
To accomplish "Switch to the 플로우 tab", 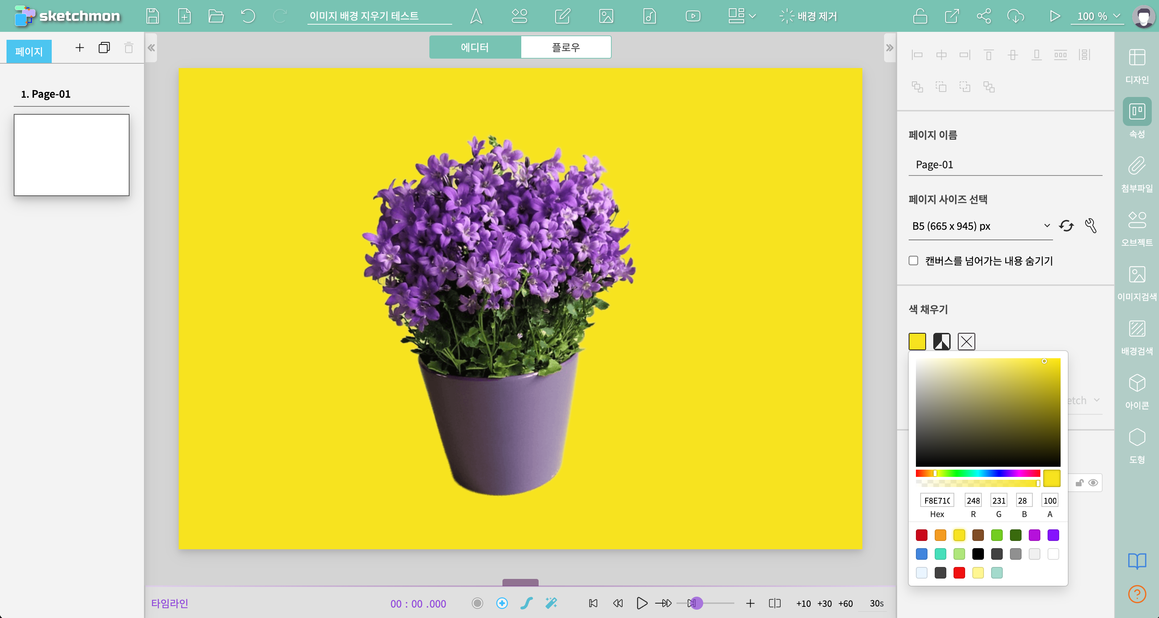I will (565, 47).
